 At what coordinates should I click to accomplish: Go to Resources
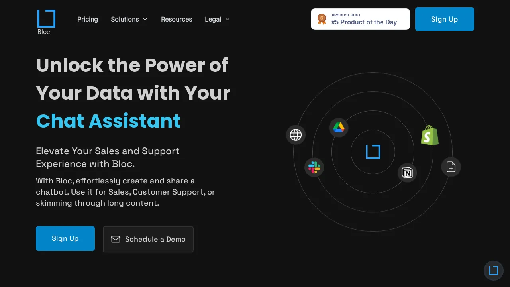pos(177,19)
